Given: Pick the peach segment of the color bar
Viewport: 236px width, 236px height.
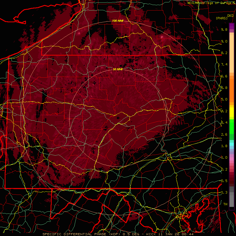Looking at the screenshot, I should (x=232, y=54).
